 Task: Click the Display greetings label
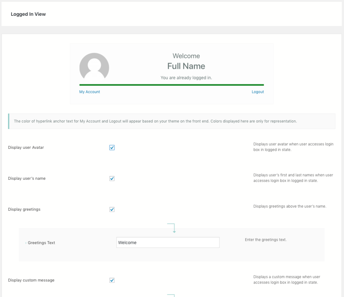[x=24, y=209]
